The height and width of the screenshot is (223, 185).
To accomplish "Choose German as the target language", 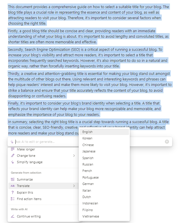I will click(88, 184).
